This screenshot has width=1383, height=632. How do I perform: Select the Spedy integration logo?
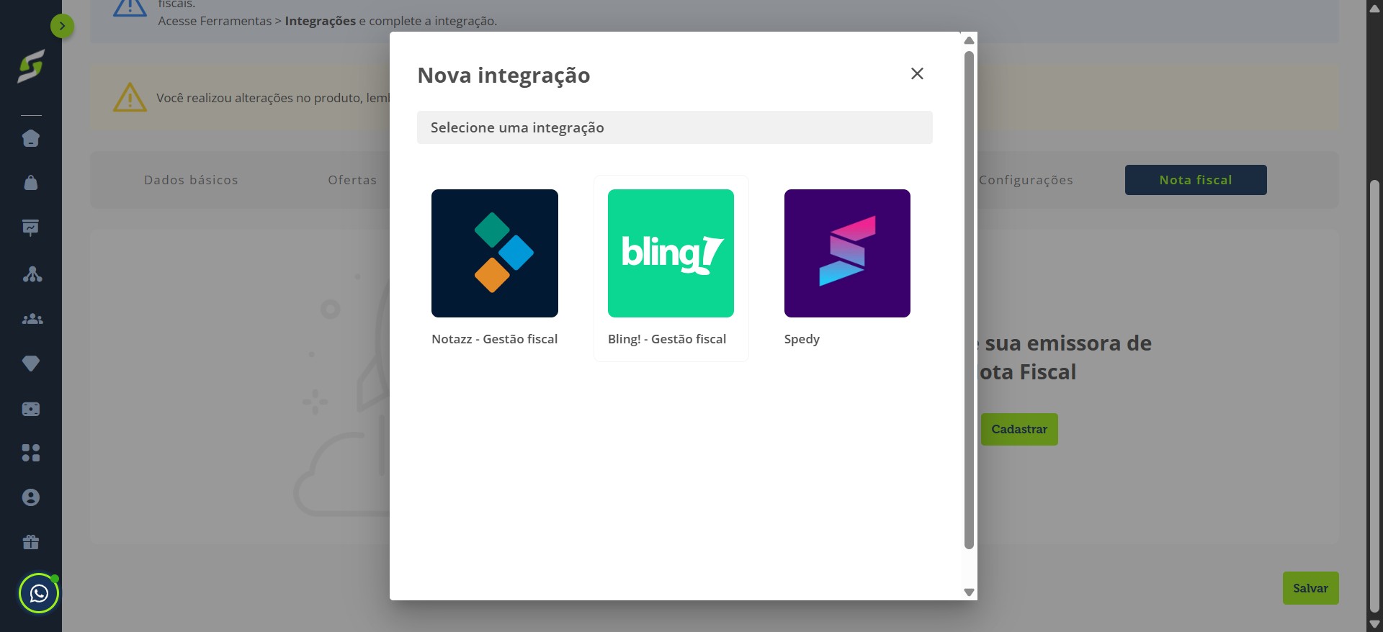(x=847, y=253)
